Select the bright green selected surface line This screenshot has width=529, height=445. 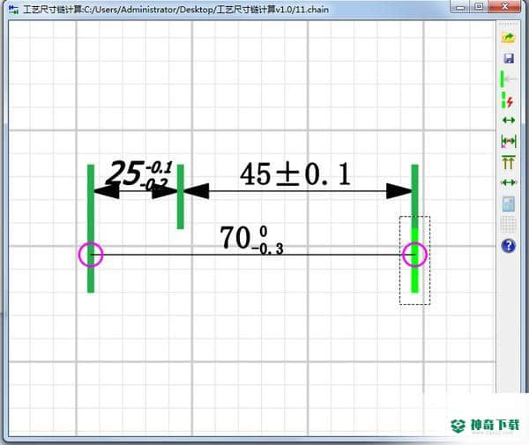(x=414, y=260)
